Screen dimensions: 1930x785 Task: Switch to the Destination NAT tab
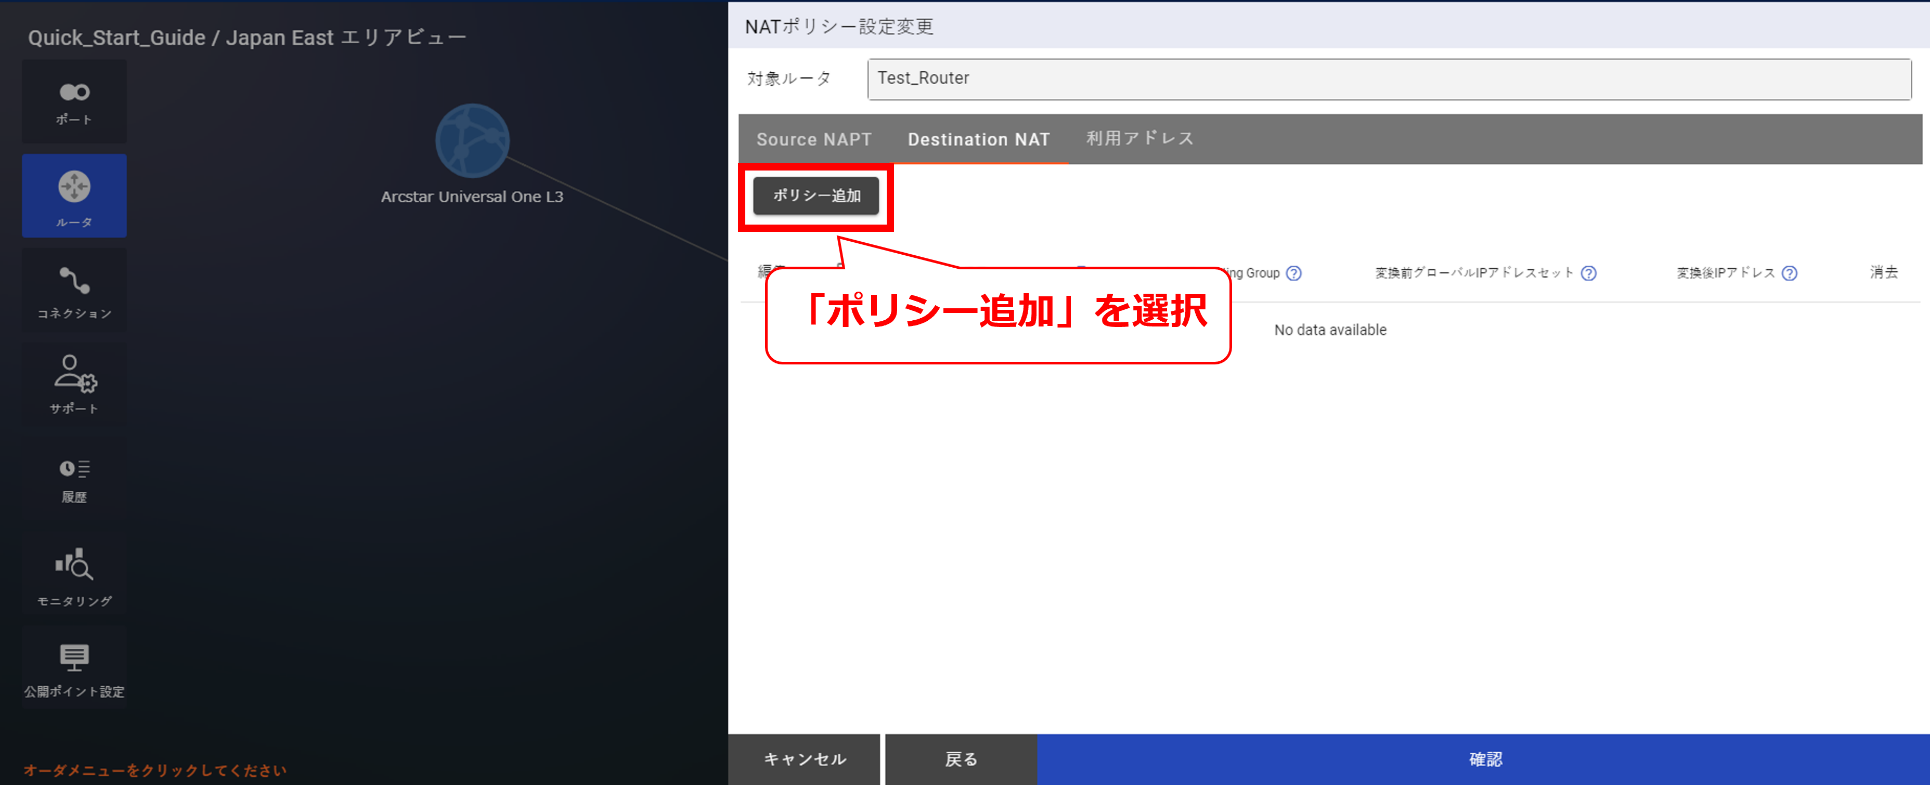[x=978, y=139]
